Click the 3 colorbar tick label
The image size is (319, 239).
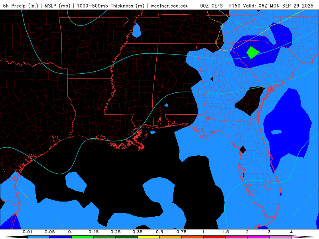coord(270,232)
